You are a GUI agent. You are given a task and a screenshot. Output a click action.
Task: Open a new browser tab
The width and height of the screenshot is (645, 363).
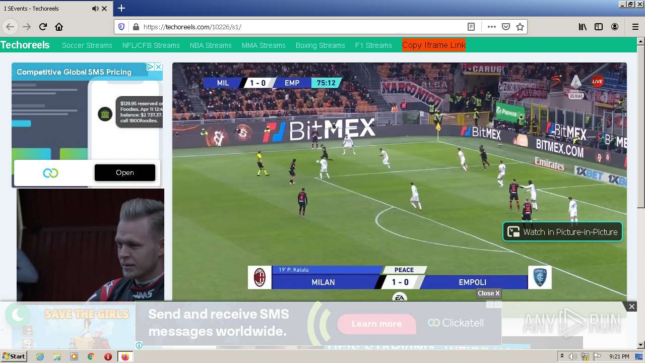[x=121, y=8]
